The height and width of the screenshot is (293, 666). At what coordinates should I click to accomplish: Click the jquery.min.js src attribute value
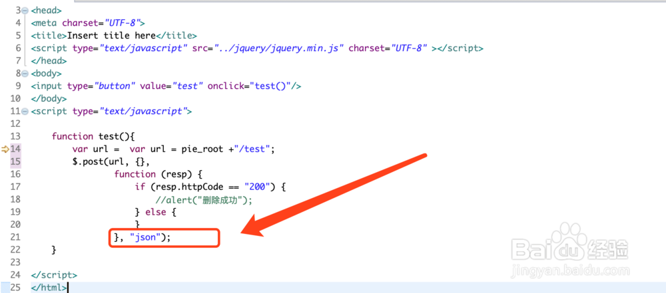pyautogui.click(x=278, y=49)
